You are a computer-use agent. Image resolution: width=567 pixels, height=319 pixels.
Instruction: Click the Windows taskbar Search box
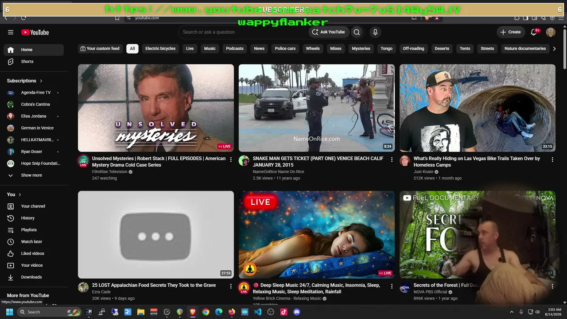(49, 312)
